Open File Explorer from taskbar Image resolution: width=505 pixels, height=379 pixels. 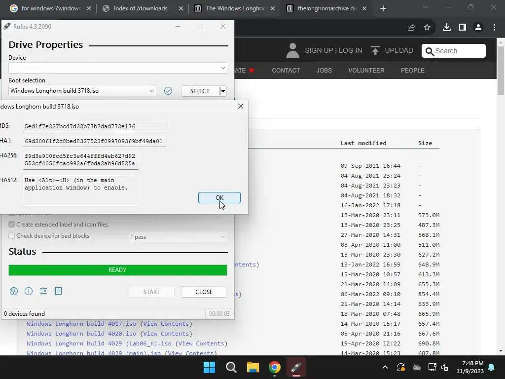pyautogui.click(x=253, y=367)
